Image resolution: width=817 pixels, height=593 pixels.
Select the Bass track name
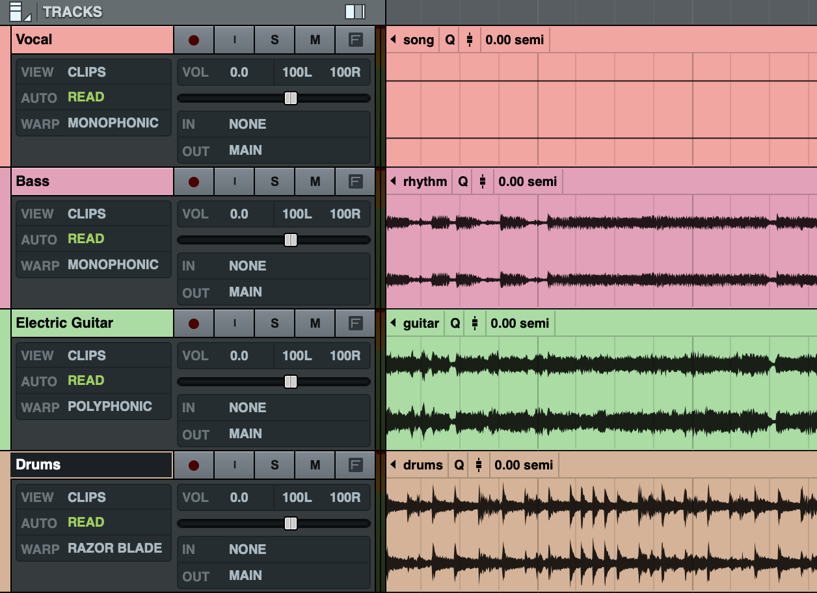point(92,181)
